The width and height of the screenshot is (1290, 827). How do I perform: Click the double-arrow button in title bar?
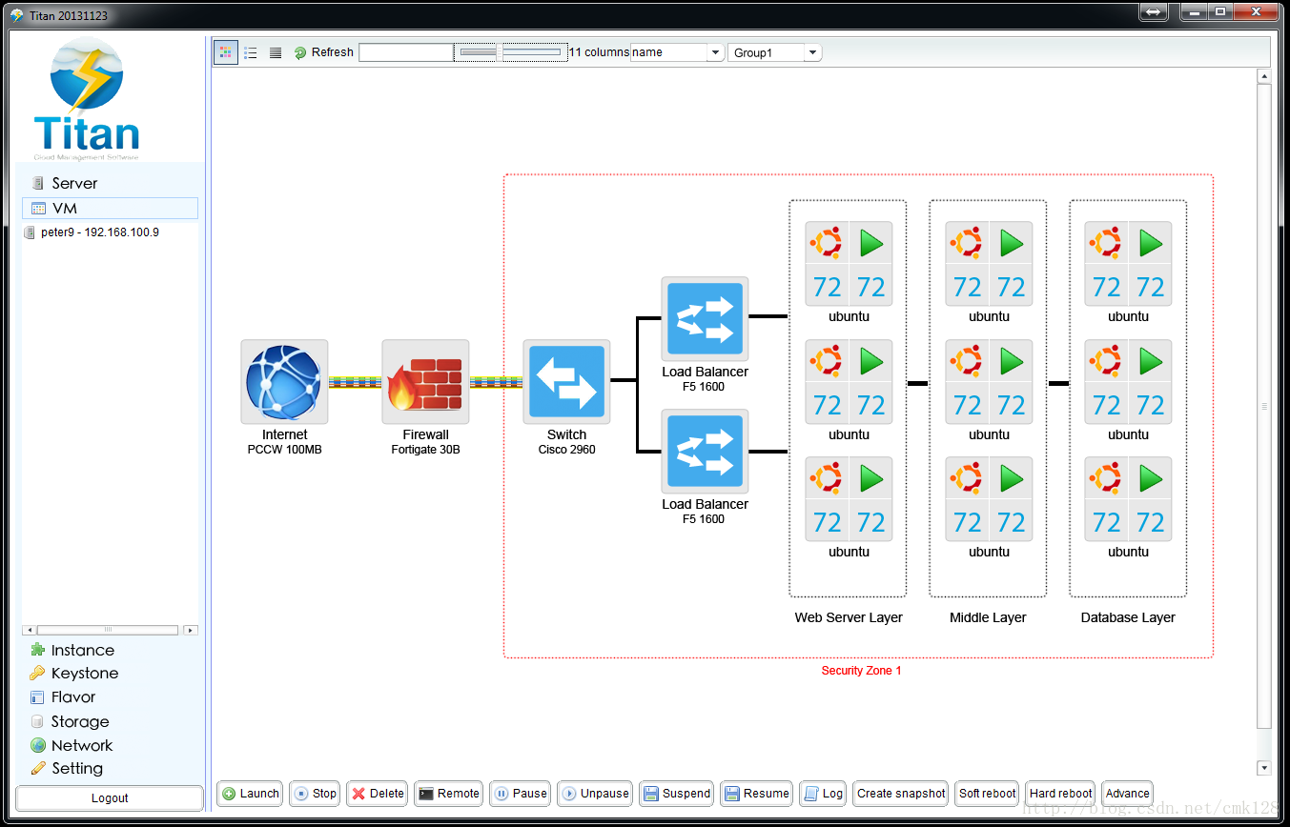pyautogui.click(x=1153, y=11)
